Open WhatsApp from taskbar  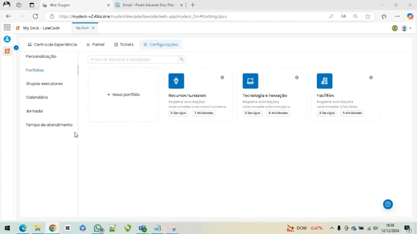[98, 228]
